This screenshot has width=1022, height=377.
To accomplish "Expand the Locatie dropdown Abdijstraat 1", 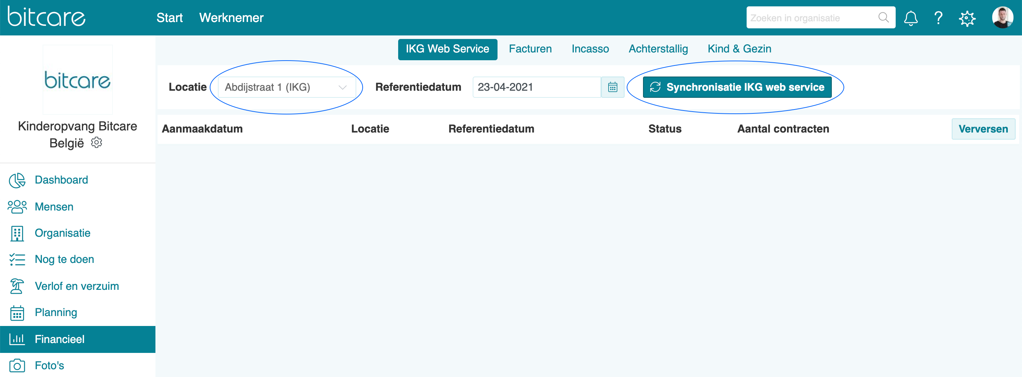I will 286,87.
